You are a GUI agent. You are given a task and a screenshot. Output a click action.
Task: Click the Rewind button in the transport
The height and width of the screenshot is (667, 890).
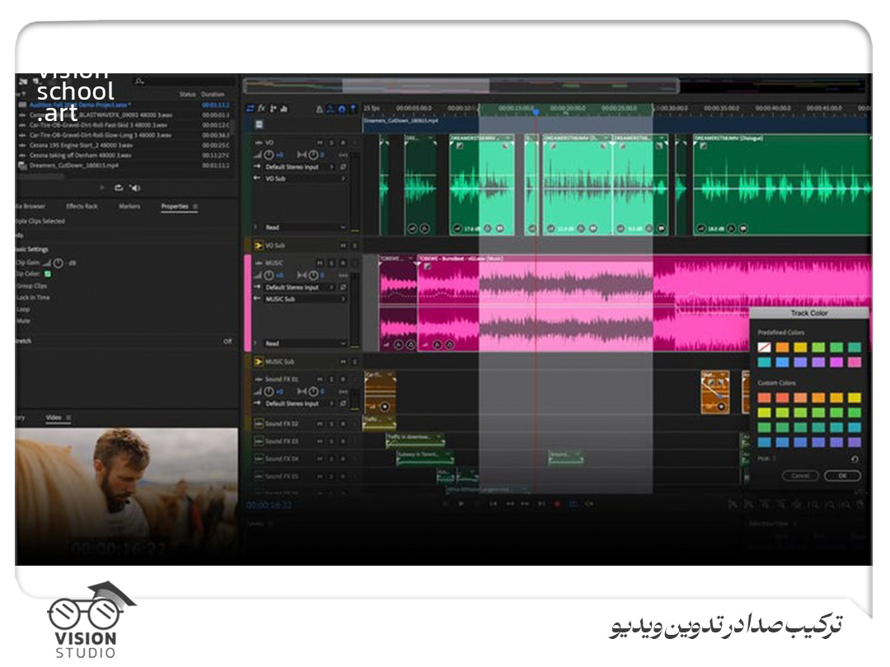click(510, 504)
